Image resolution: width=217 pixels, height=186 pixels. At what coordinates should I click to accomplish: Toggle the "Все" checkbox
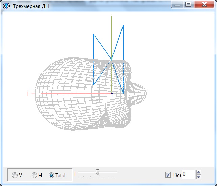(x=168, y=175)
